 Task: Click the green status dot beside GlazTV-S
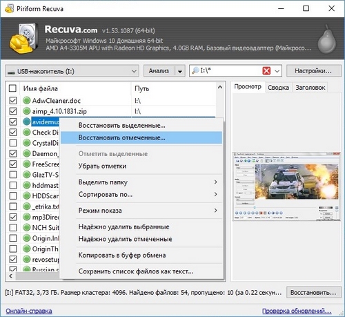[27, 175]
